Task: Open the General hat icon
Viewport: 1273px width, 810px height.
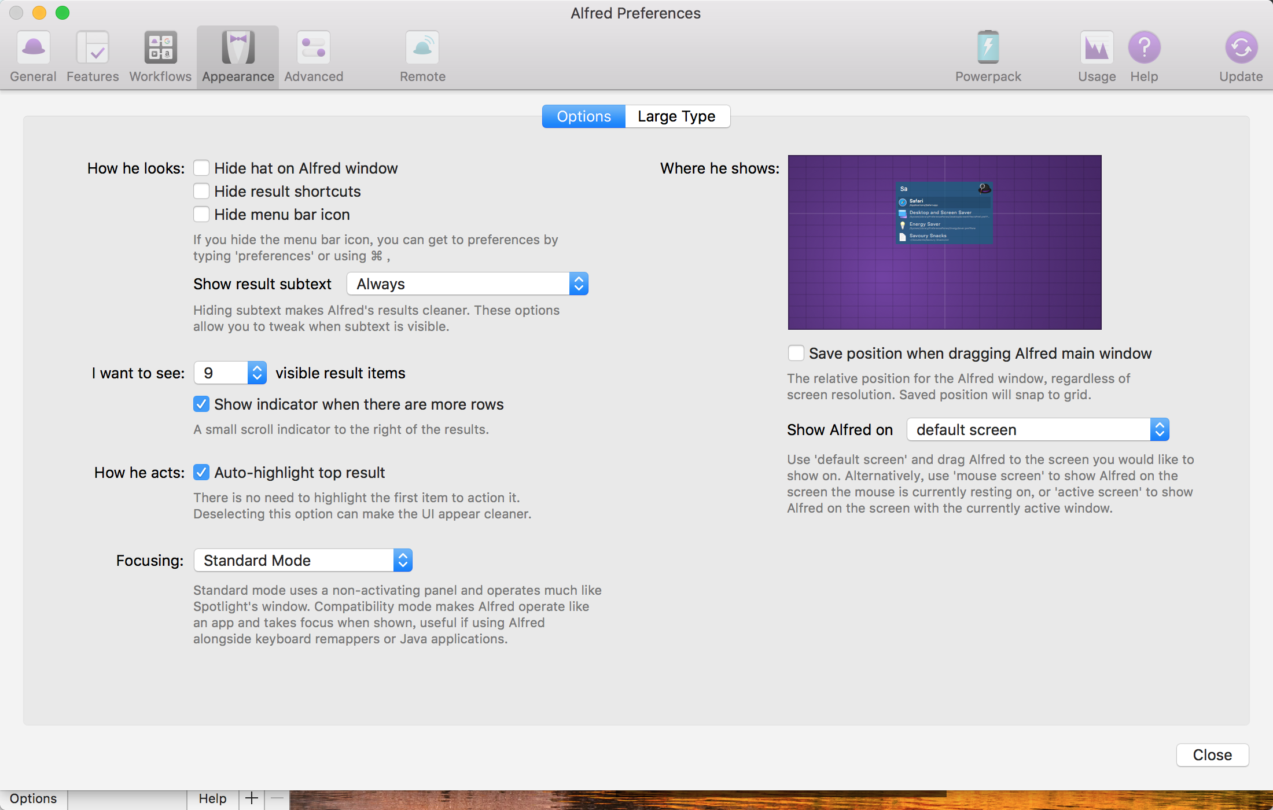Action: pos(33,48)
